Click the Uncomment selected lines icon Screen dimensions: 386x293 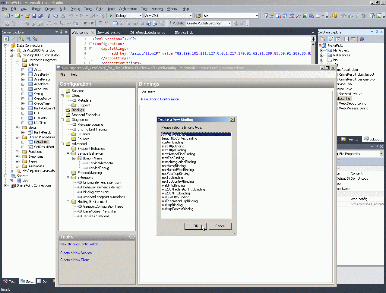pyautogui.click(x=106, y=23)
